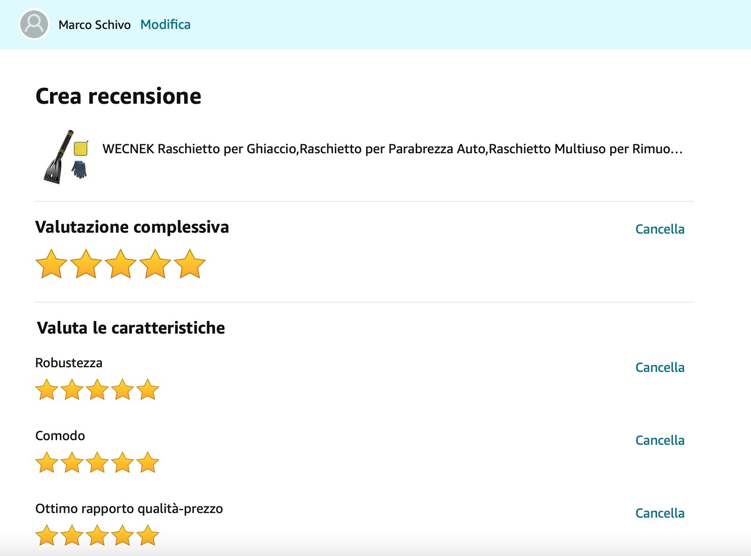
Task: Click the profile avatar icon
Action: coord(34,24)
